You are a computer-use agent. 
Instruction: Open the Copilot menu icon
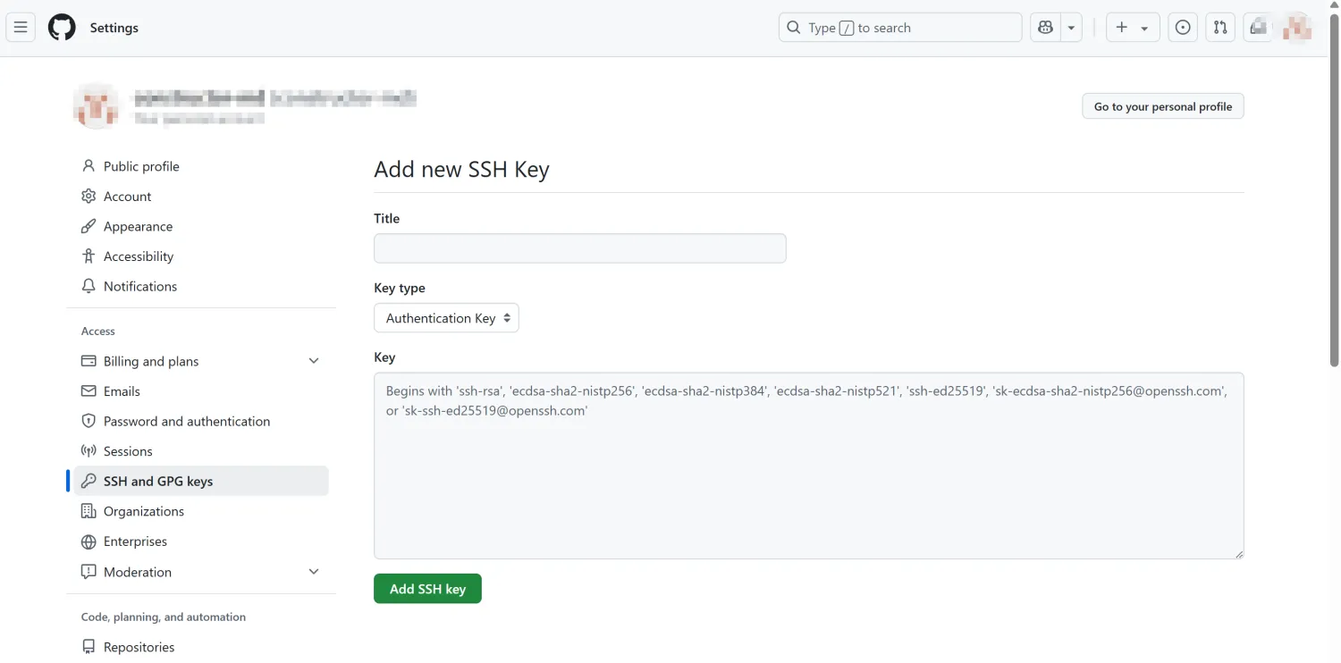(1045, 27)
